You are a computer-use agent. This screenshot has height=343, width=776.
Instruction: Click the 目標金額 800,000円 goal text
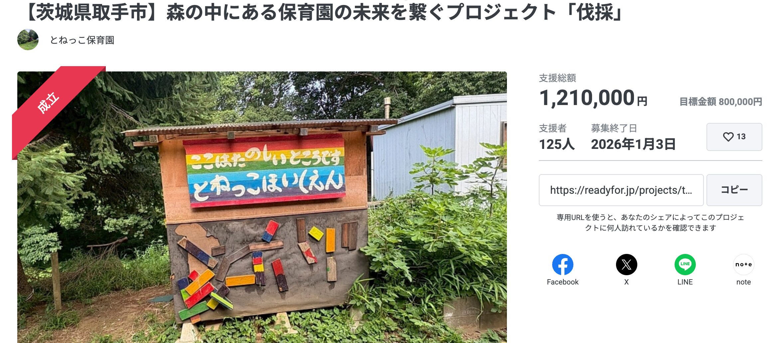pyautogui.click(x=720, y=102)
